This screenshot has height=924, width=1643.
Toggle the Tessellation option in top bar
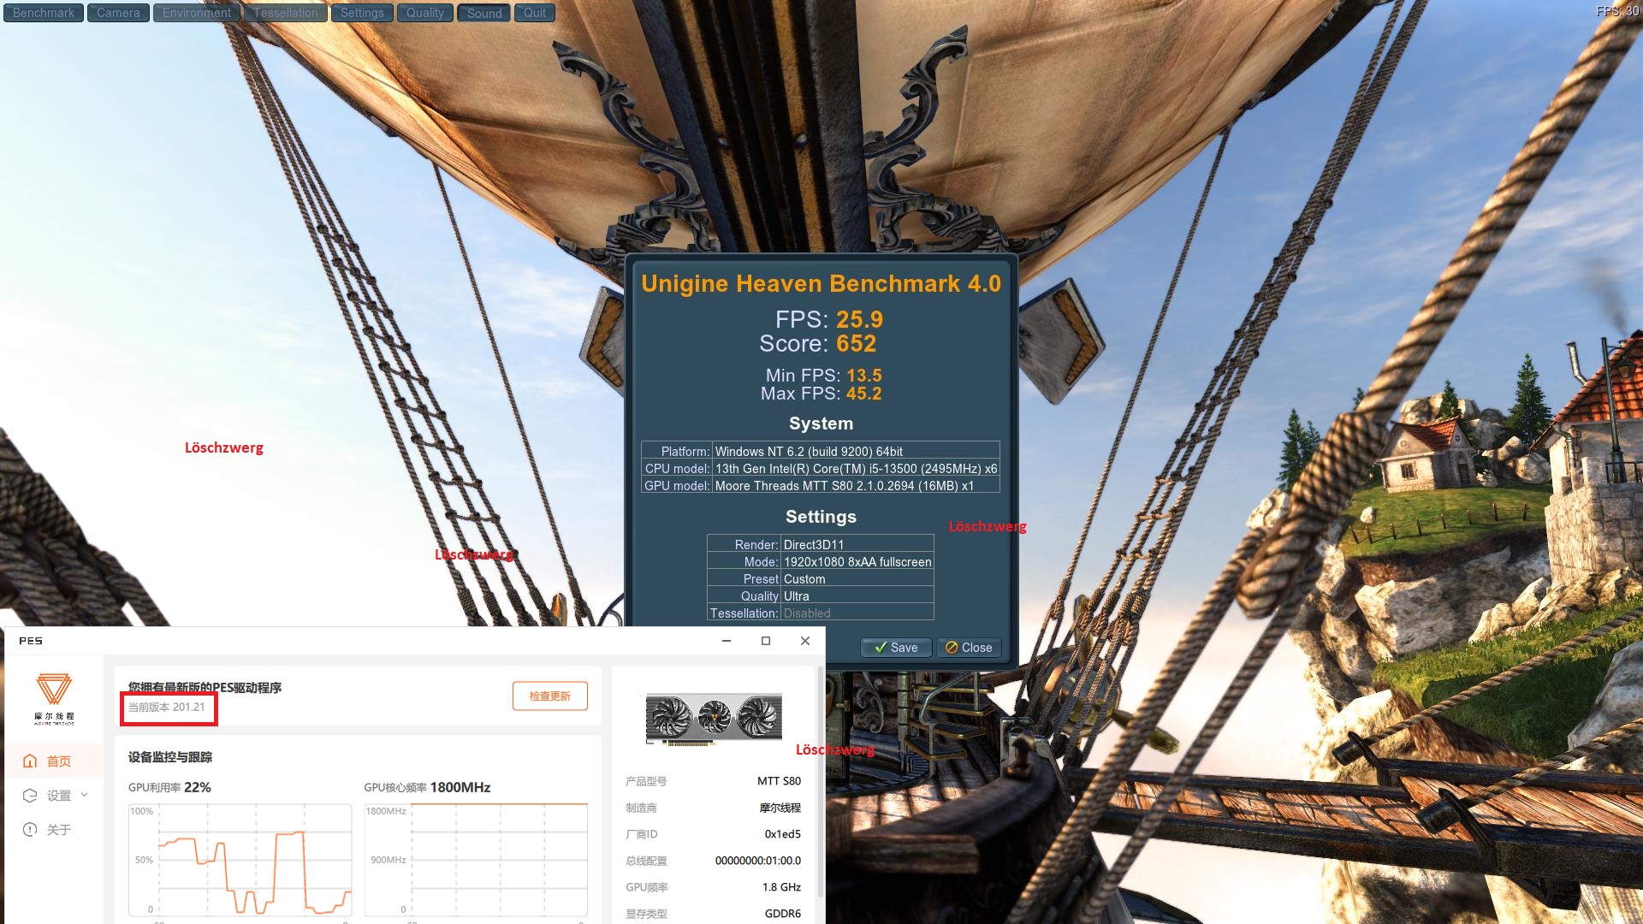point(285,13)
